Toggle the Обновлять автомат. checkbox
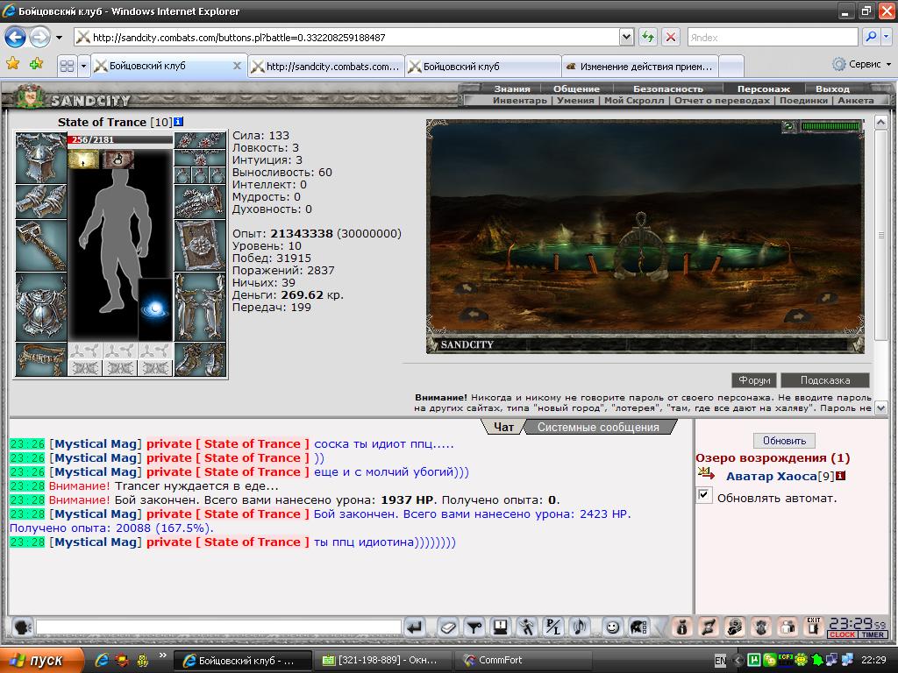 pos(704,496)
